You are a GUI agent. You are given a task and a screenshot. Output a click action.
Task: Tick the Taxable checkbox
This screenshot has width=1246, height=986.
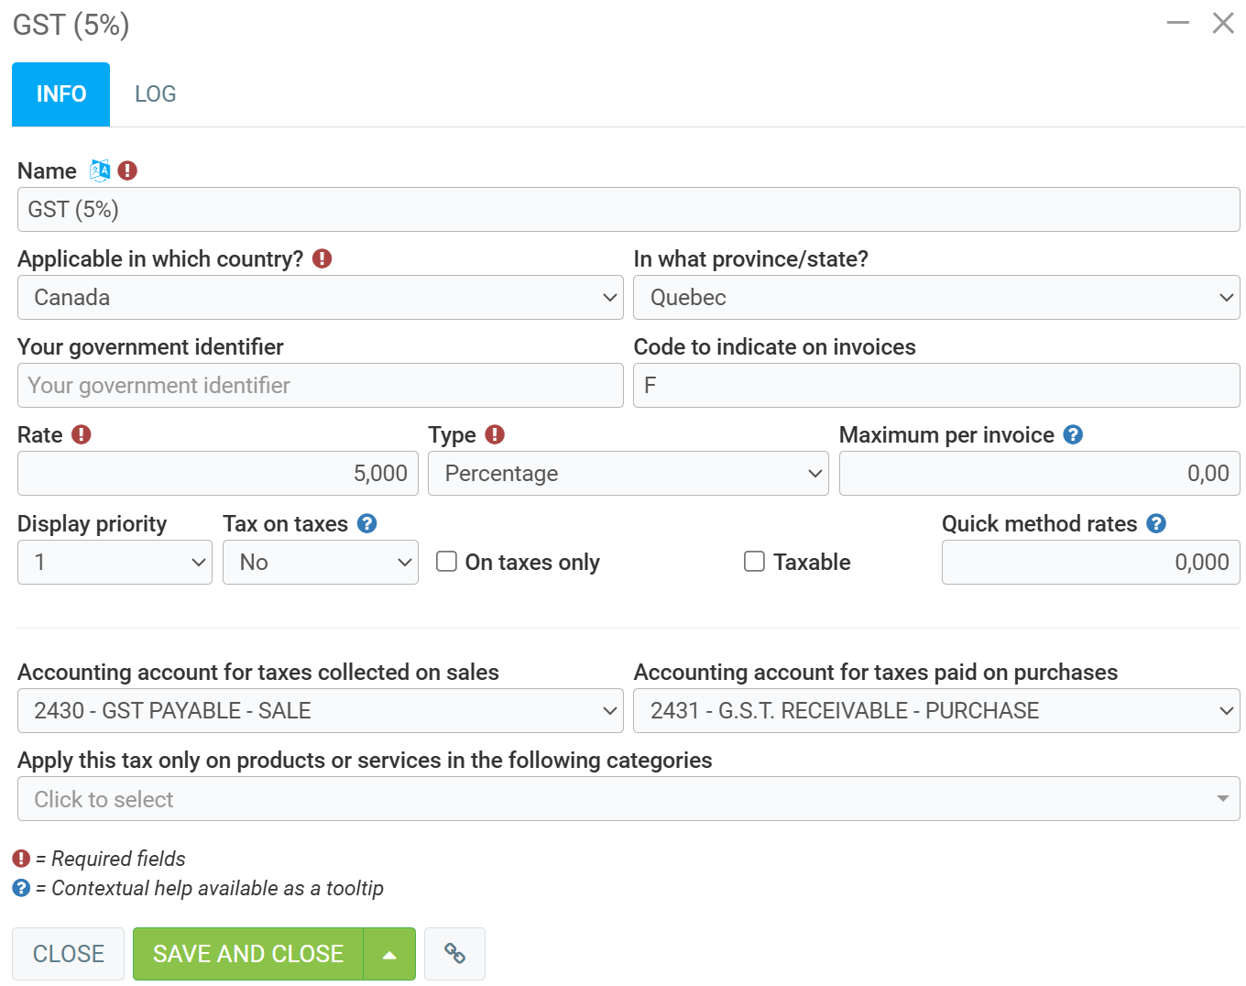click(754, 562)
